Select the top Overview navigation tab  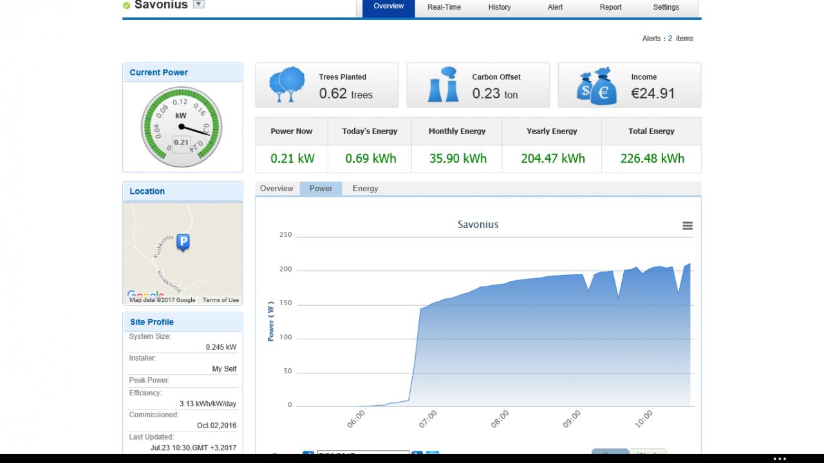tap(389, 7)
